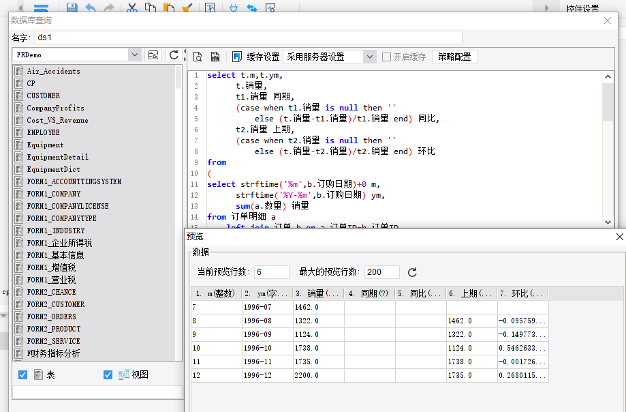Click the 销量 column header
This screenshot has height=412, width=626.
tap(318, 294)
